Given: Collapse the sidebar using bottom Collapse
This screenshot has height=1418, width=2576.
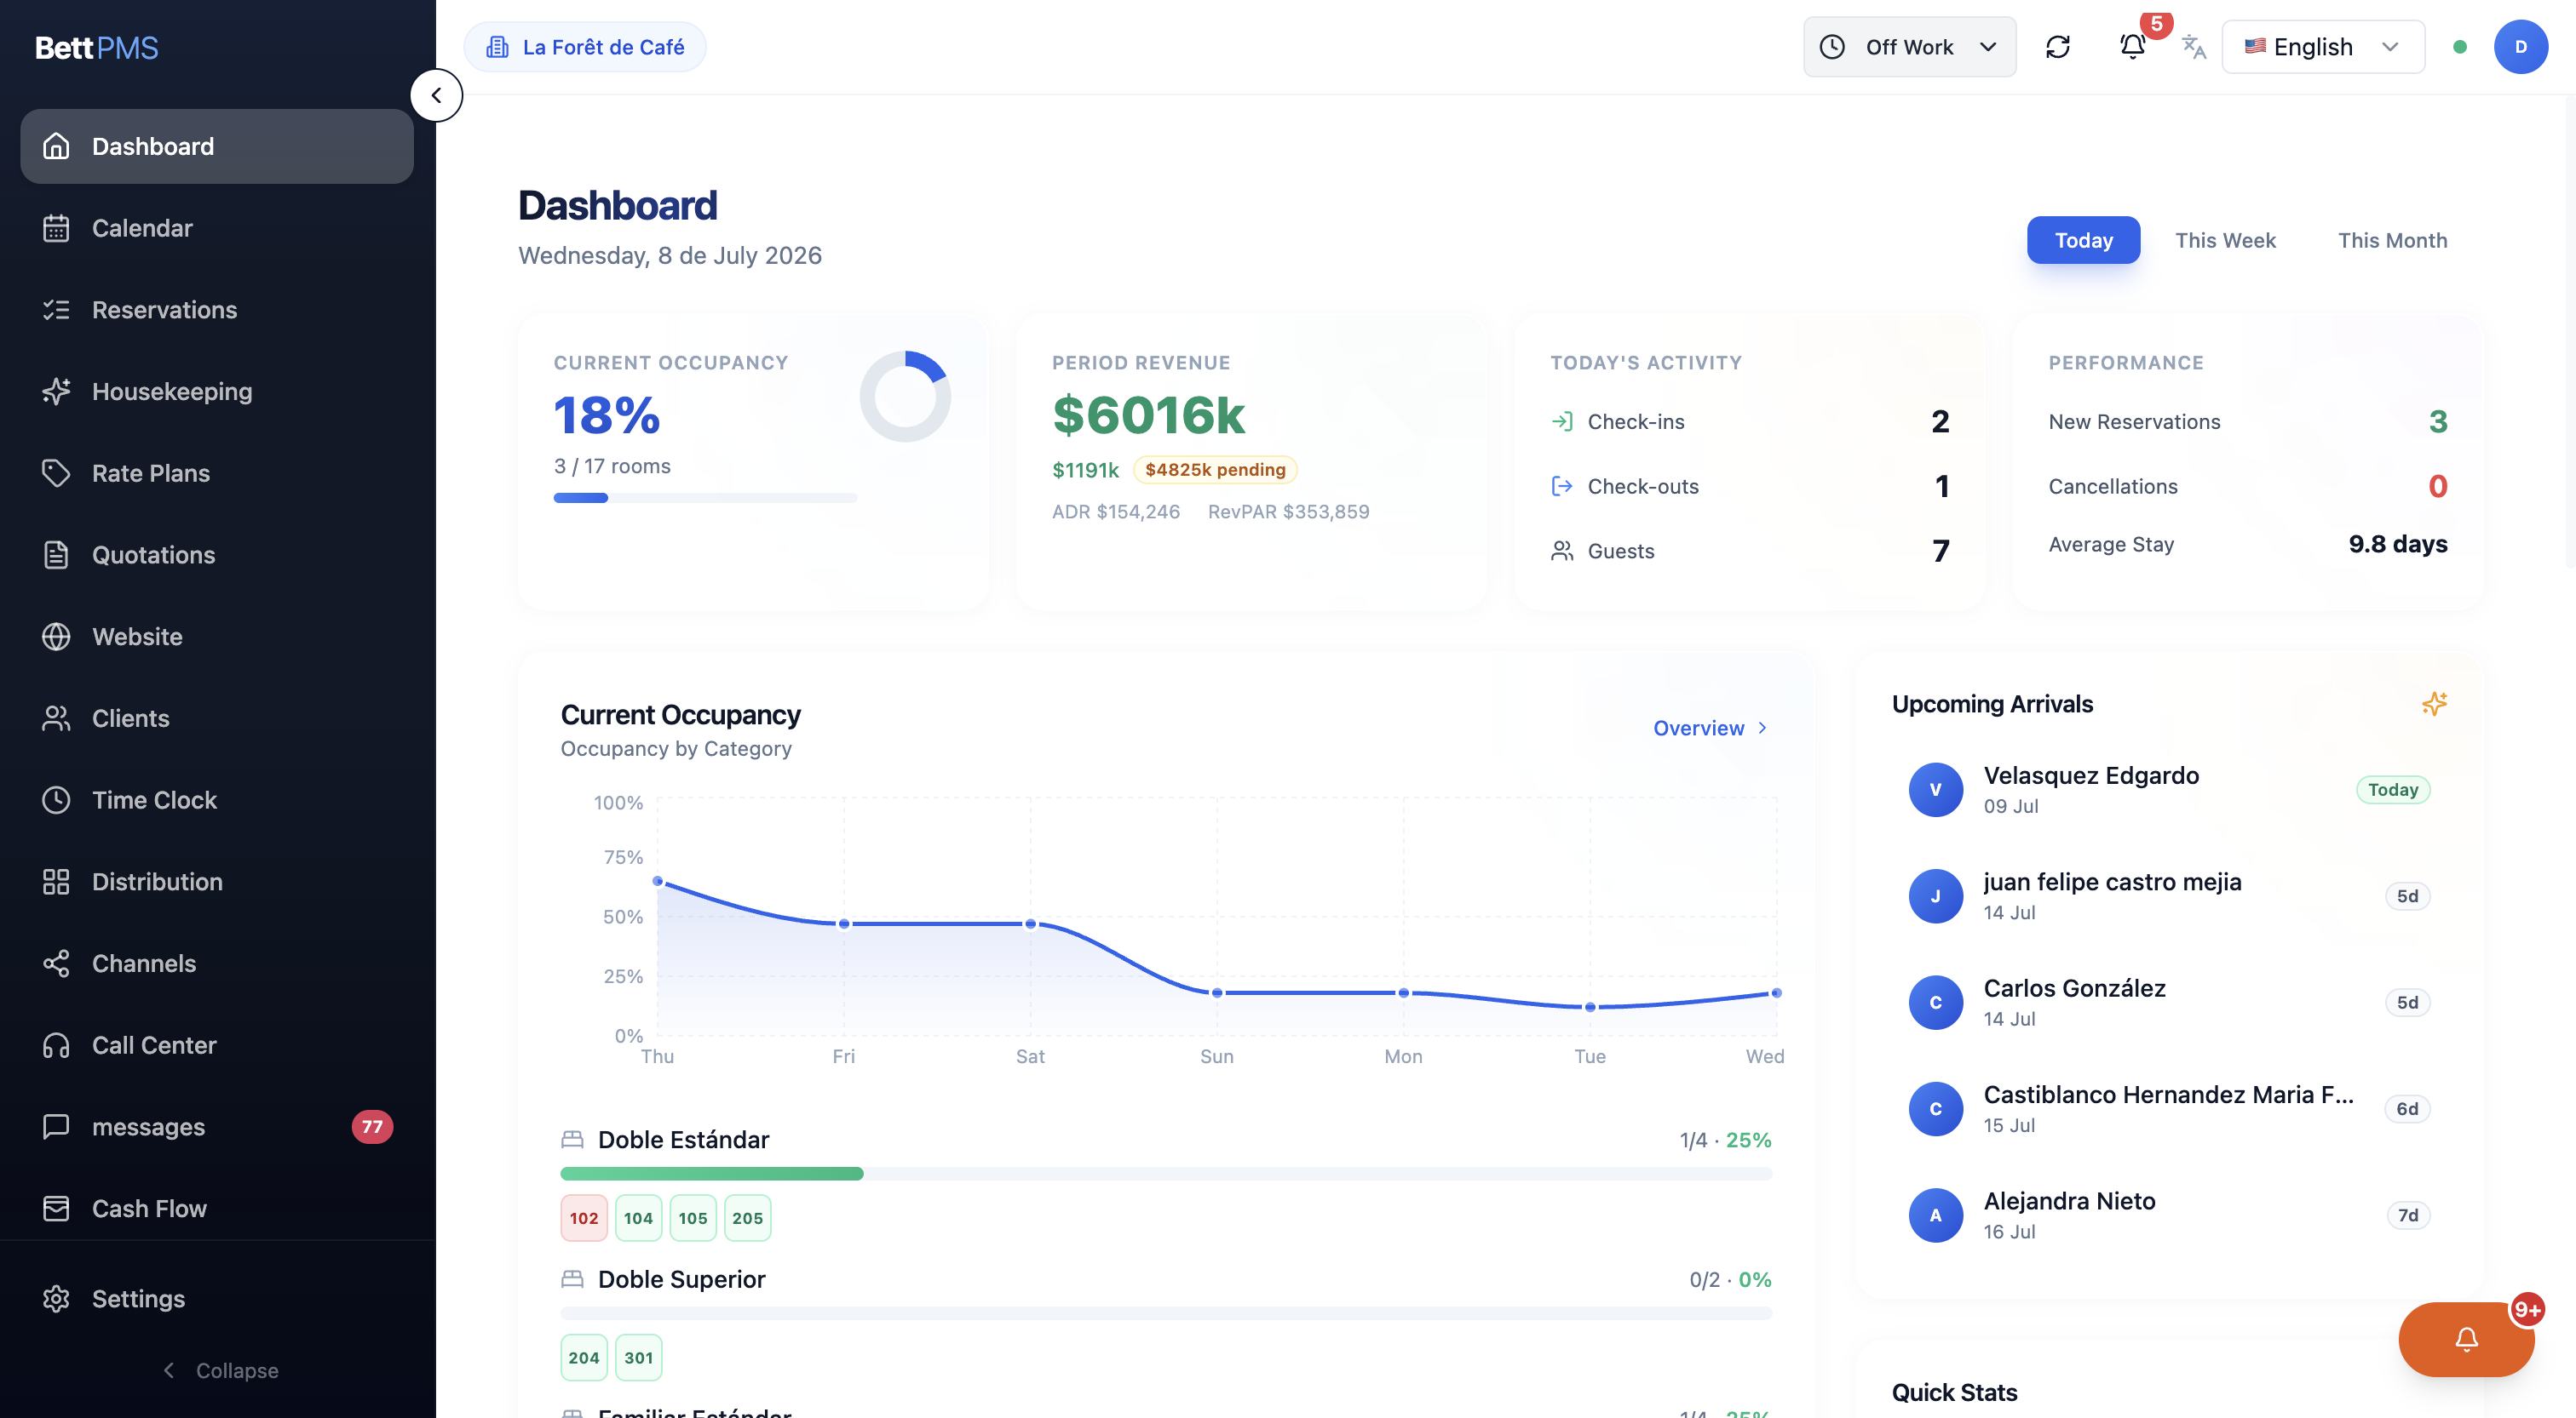Looking at the screenshot, I should tap(219, 1370).
